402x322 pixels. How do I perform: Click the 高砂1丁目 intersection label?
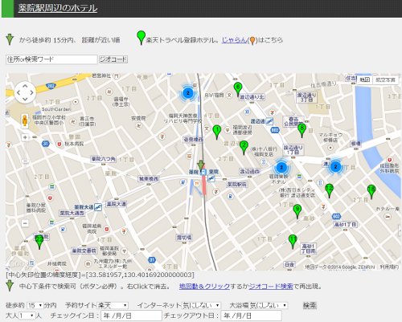coord(345,224)
